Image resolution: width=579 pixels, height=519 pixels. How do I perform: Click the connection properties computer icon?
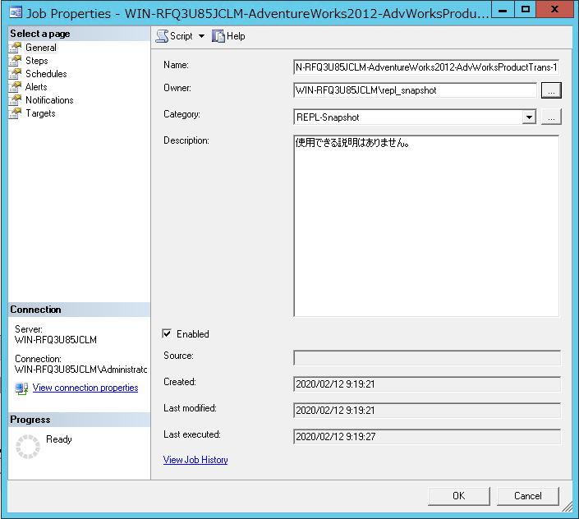[21, 388]
